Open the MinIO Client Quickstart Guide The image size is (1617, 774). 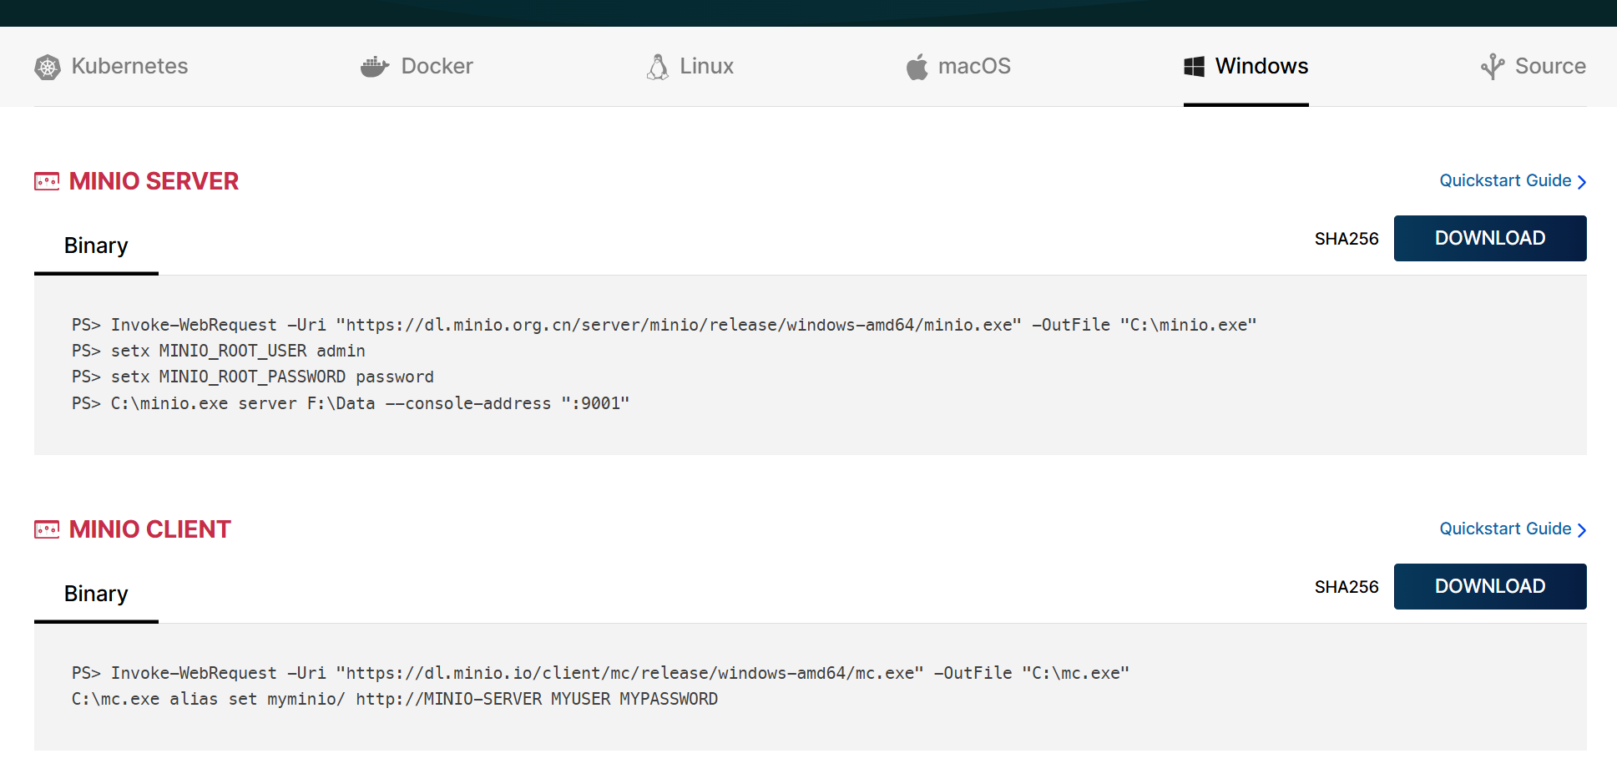1512,529
